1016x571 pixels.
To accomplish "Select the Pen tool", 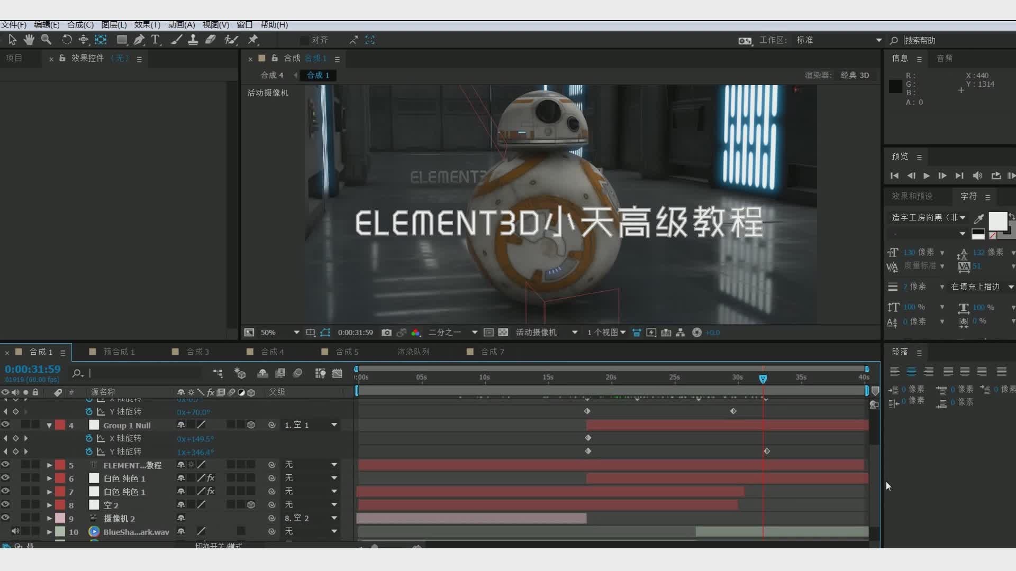I will (x=139, y=40).
